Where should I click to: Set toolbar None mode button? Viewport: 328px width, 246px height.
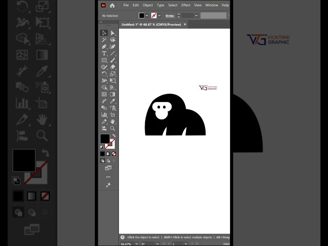click(114, 154)
